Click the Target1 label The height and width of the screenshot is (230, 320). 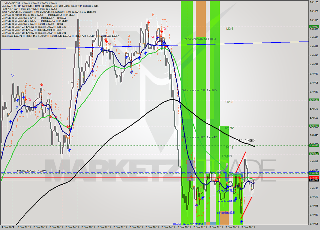coord(227,156)
